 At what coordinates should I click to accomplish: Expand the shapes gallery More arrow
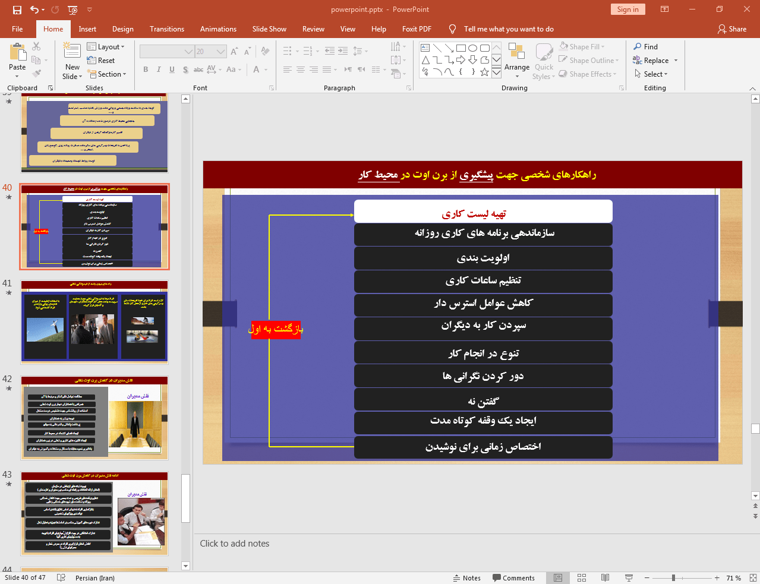tap(496, 72)
